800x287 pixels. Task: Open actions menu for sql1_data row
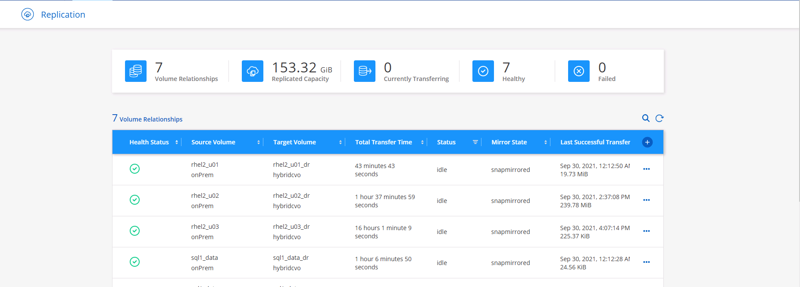pyautogui.click(x=646, y=262)
